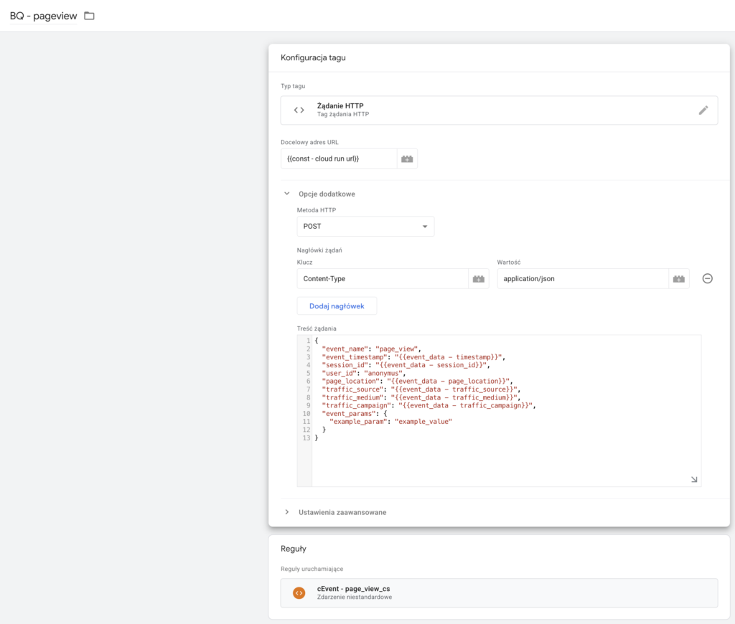This screenshot has height=624, width=735.
Task: Open the cEvent - page_view_cs trigger name
Action: [353, 588]
